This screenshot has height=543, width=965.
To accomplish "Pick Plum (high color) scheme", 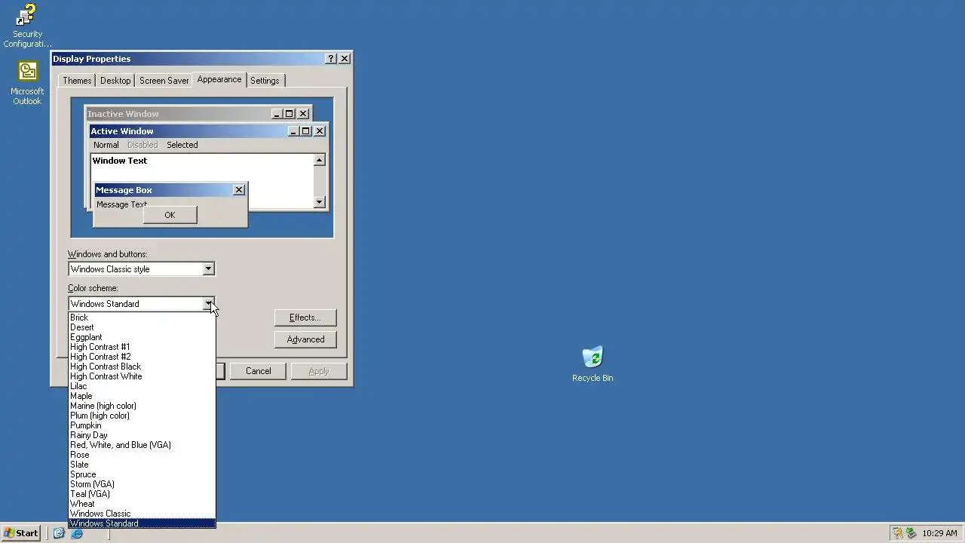I will pyautogui.click(x=142, y=416).
